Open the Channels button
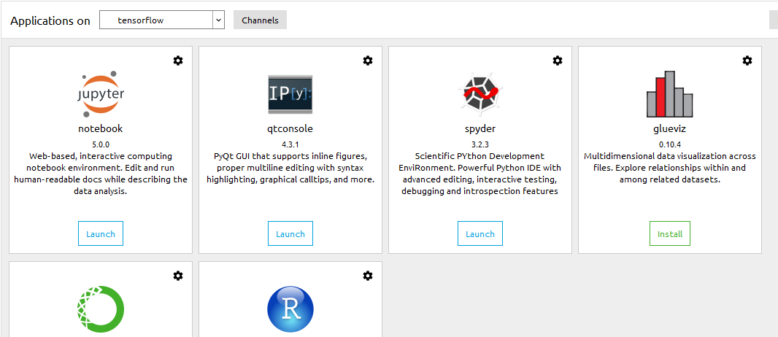Image resolution: width=778 pixels, height=337 pixels. 260,20
